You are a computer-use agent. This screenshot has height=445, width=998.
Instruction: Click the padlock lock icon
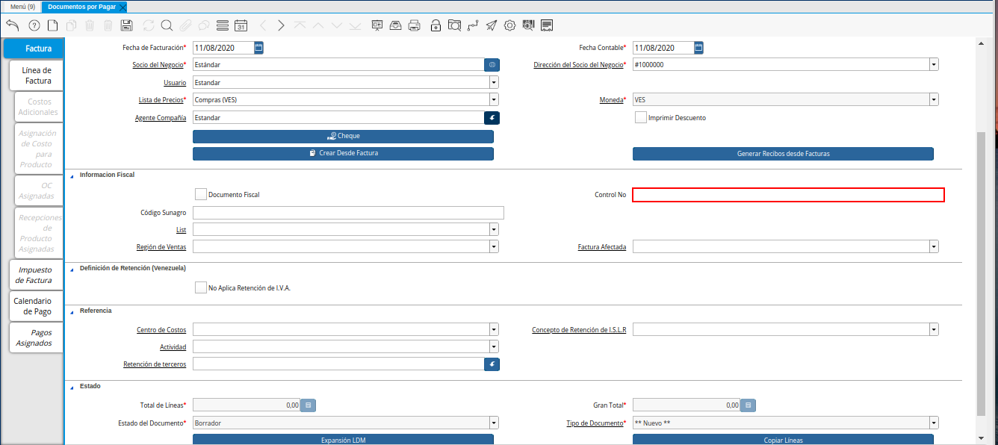[x=436, y=25]
